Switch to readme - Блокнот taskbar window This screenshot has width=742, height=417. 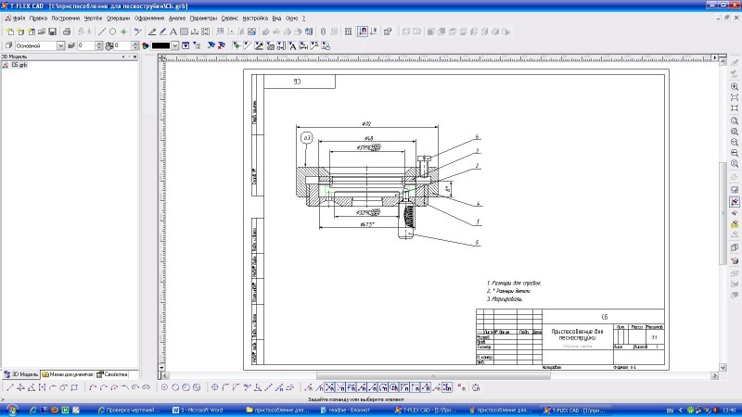(x=345, y=410)
